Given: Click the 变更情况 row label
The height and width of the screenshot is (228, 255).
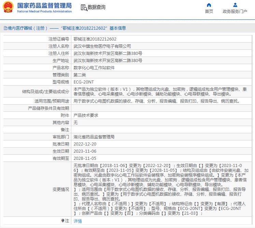Looking at the screenshot, I should [x=61, y=189].
